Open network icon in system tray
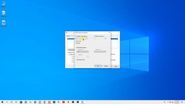The height and width of the screenshot is (104, 185). click(x=170, y=102)
